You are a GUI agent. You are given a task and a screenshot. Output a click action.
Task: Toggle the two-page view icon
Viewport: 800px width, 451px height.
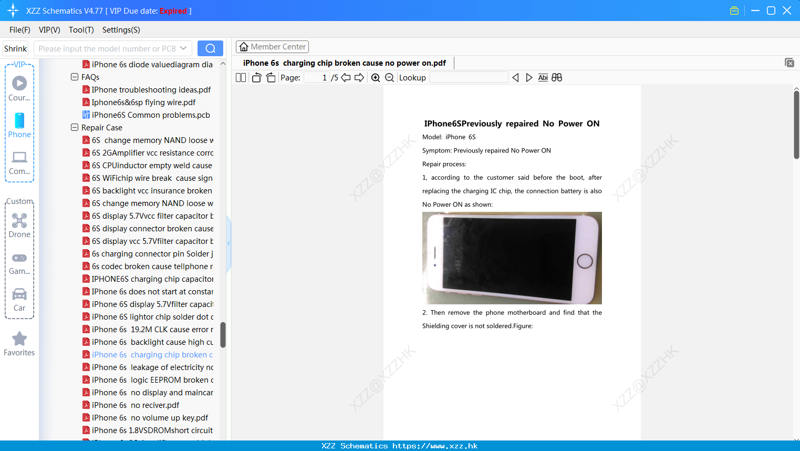point(241,77)
